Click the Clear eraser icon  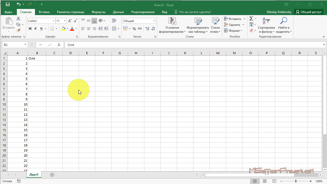tap(251, 30)
